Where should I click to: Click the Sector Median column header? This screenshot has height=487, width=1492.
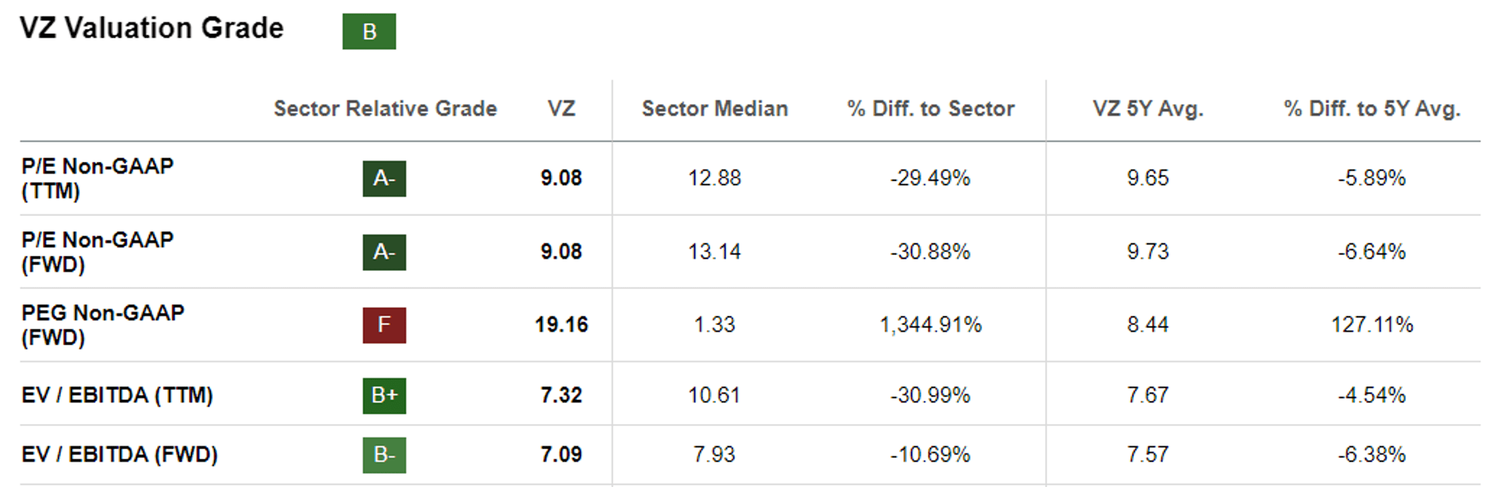715,109
